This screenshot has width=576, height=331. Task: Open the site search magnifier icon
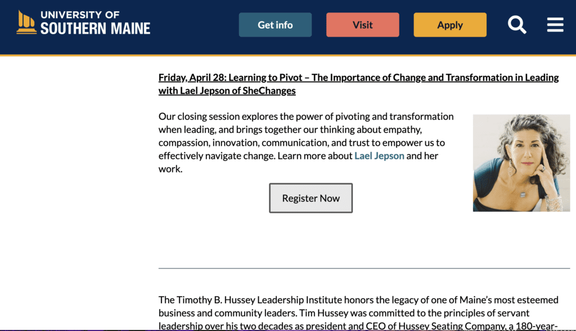point(517,25)
